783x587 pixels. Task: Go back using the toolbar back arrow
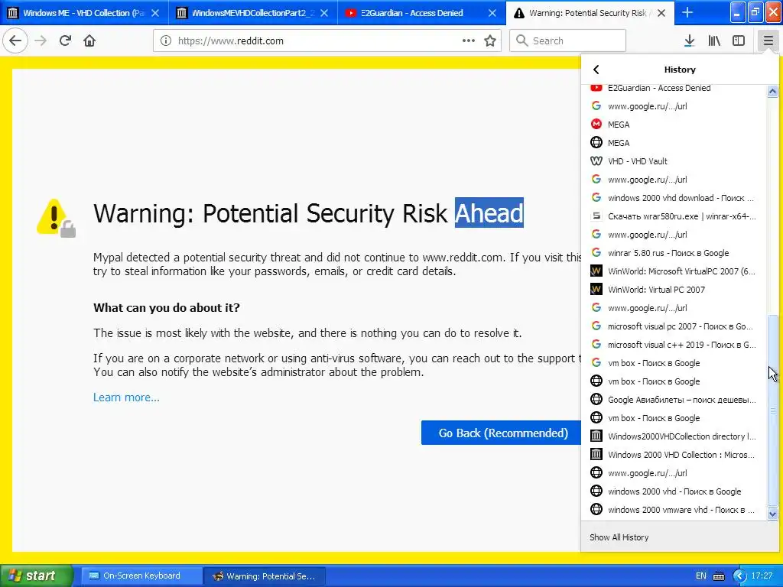pyautogui.click(x=15, y=41)
